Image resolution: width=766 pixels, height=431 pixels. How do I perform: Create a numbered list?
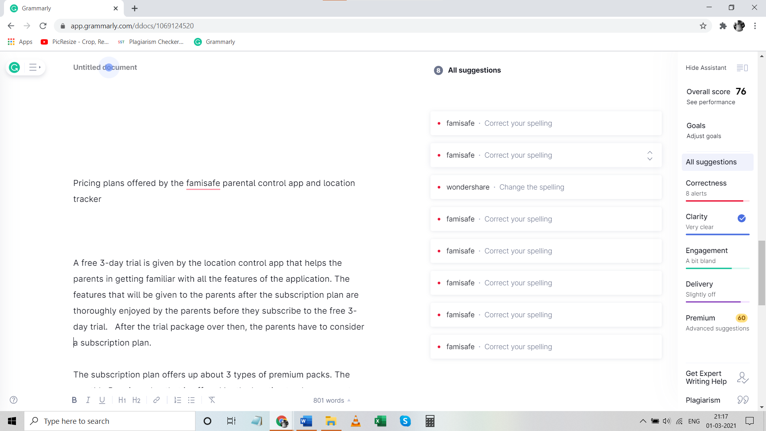pyautogui.click(x=178, y=400)
